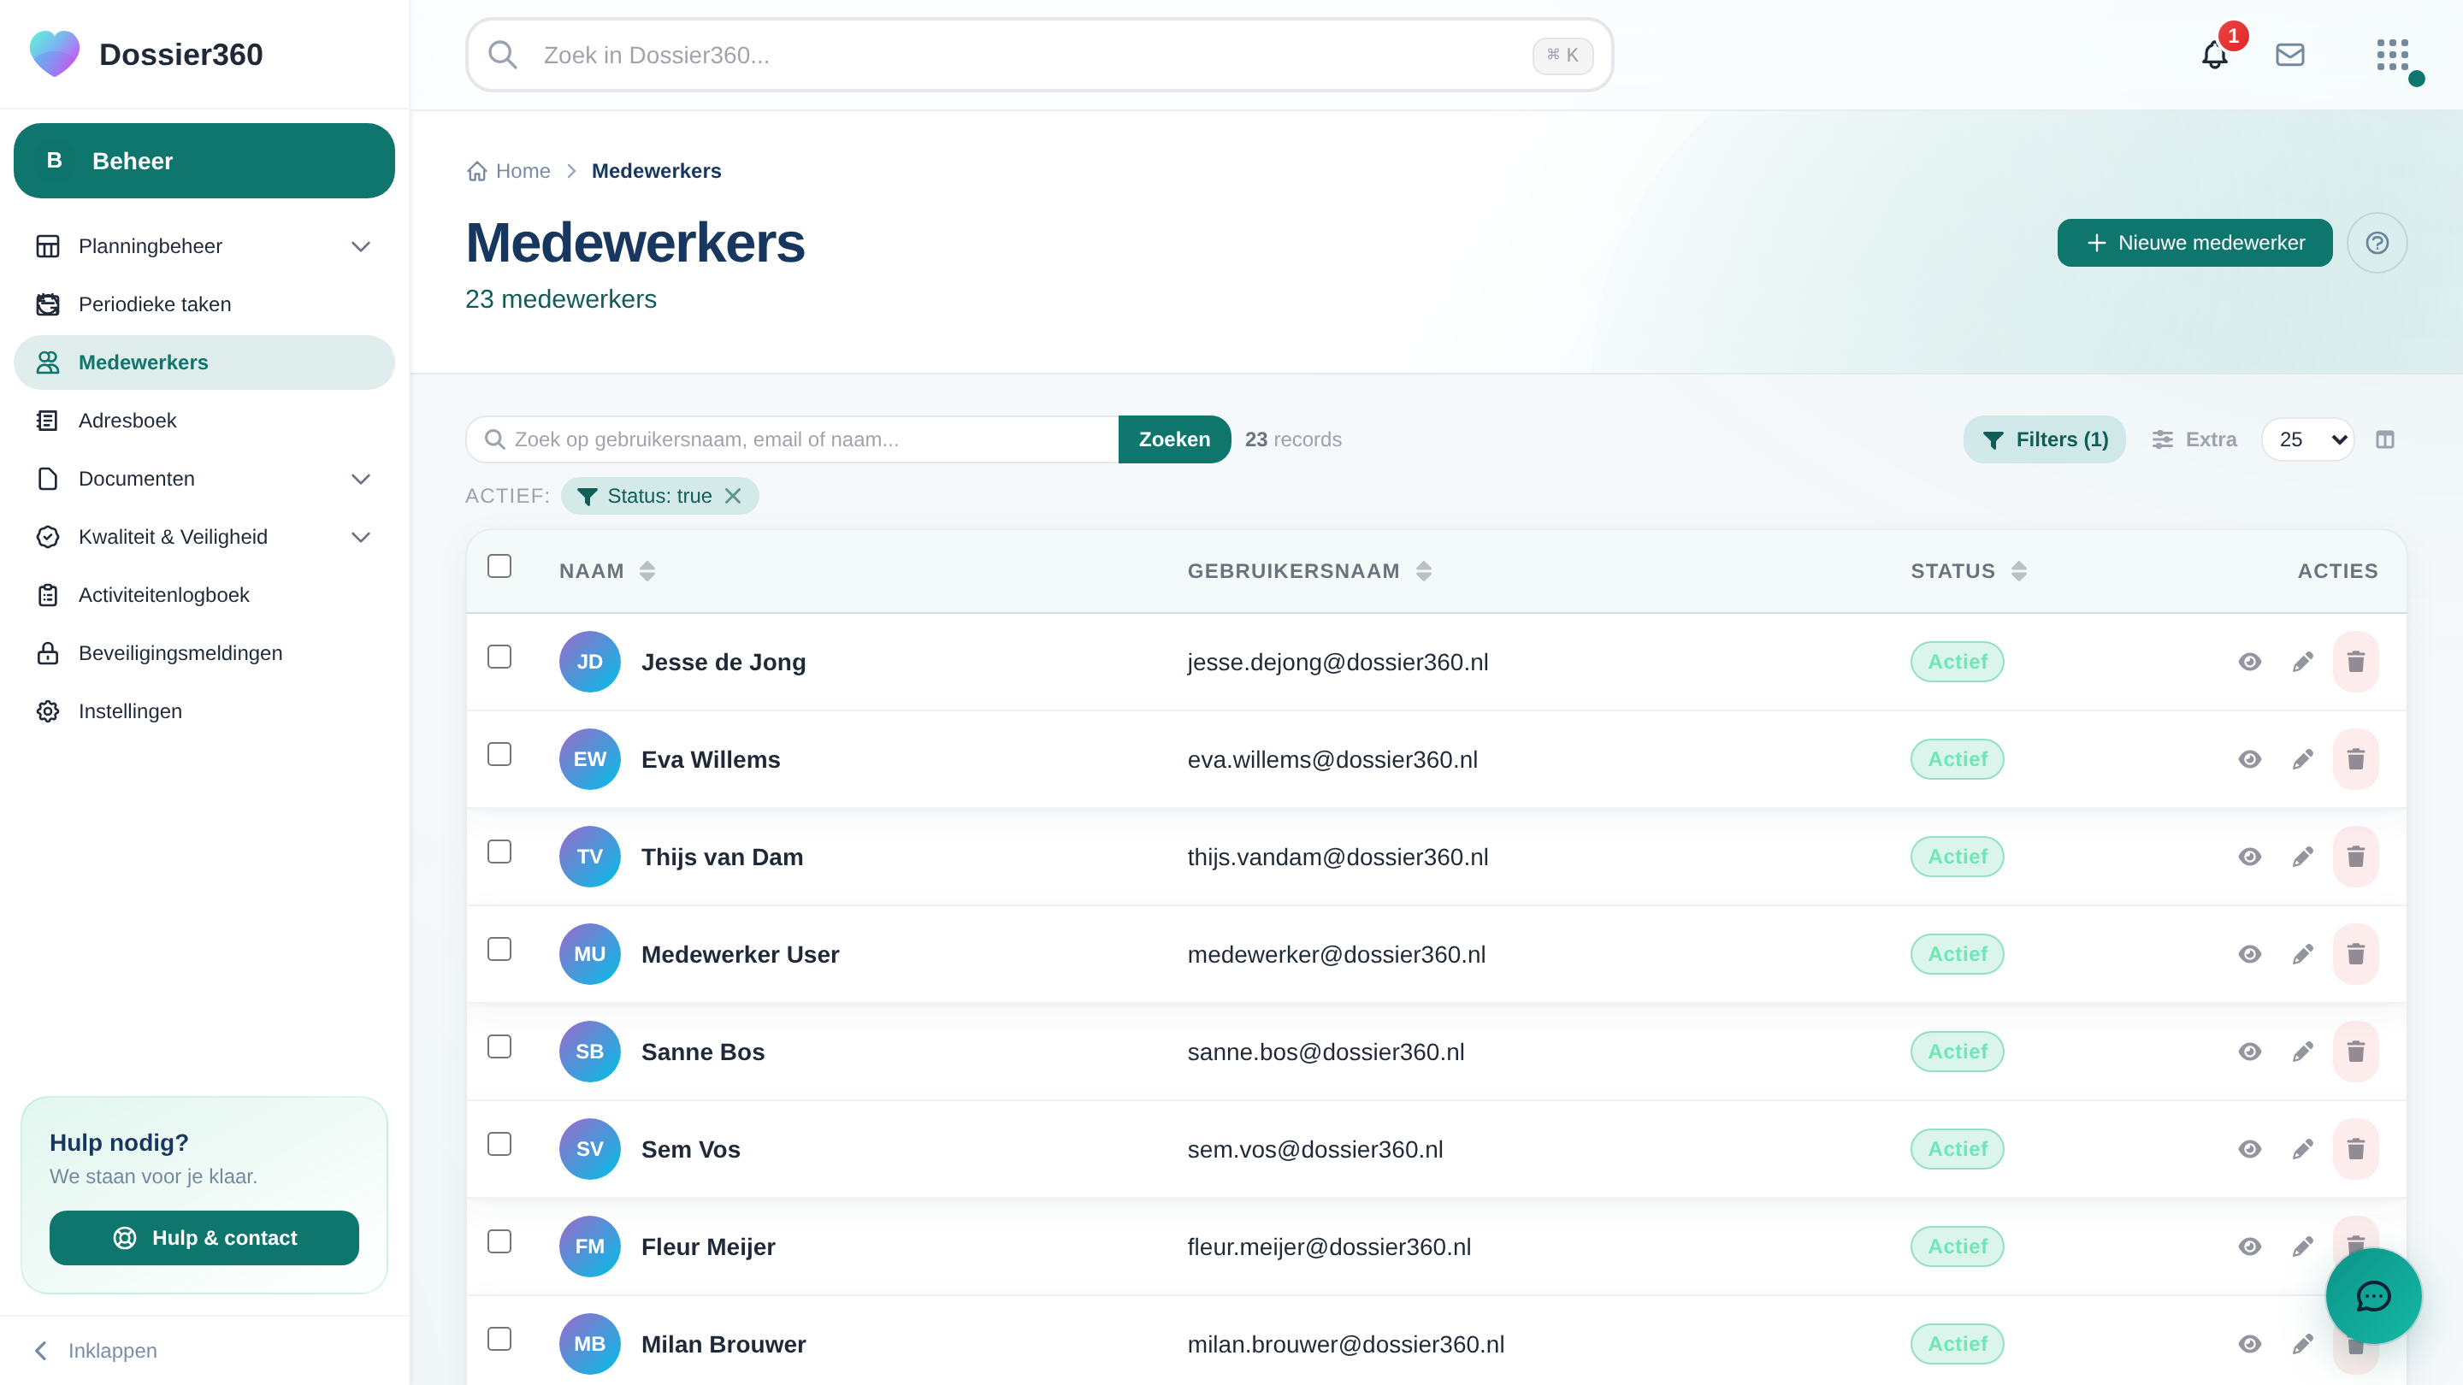Screen dimensions: 2463x1385
Task: Focus the Zoek in Dossier360 search field
Action: point(1039,56)
